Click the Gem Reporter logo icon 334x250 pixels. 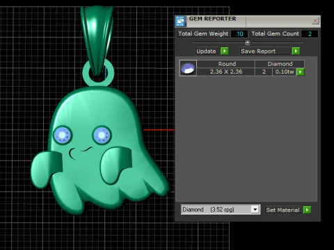pyautogui.click(x=180, y=22)
